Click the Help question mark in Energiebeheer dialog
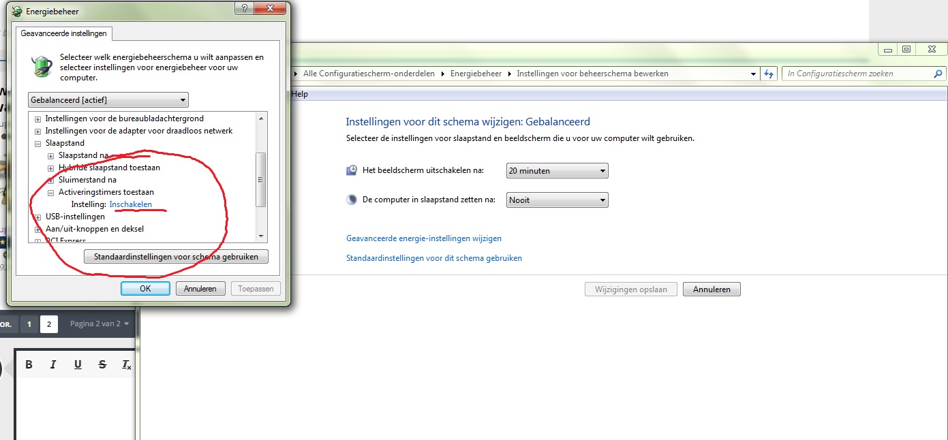Screen dimensions: 948x440 (x=245, y=9)
